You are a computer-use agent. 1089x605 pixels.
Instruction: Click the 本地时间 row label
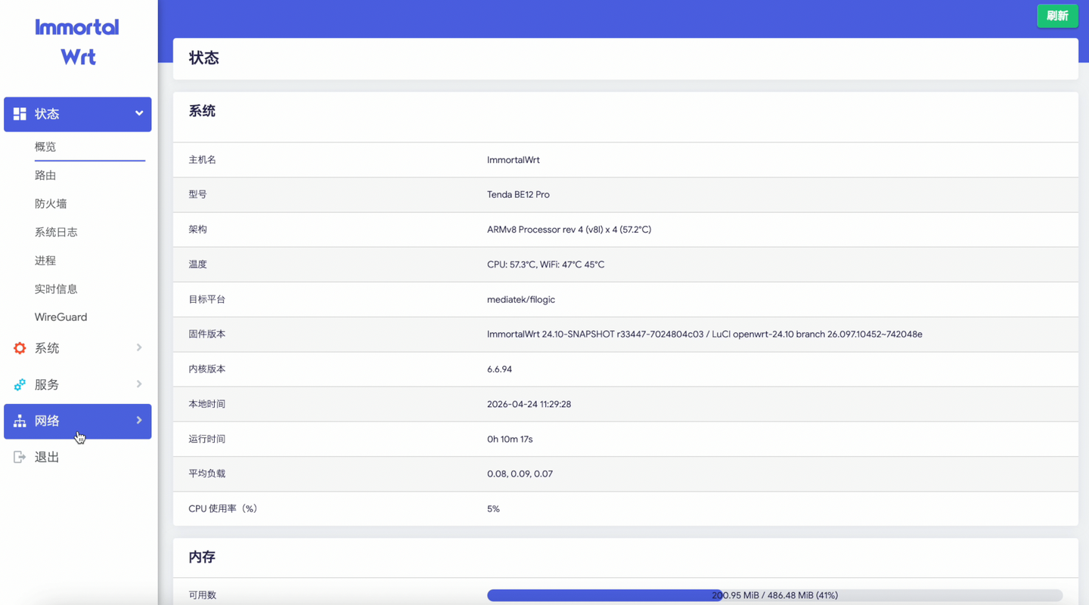pyautogui.click(x=207, y=404)
